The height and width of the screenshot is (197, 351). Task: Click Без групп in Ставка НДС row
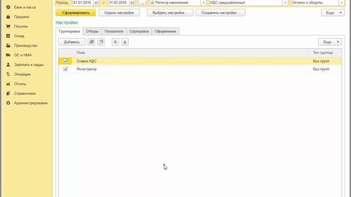[321, 61]
